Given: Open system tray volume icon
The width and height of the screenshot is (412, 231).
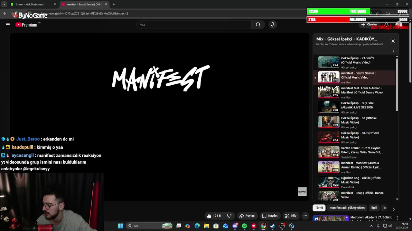Looking at the screenshot, I should point(391,226).
